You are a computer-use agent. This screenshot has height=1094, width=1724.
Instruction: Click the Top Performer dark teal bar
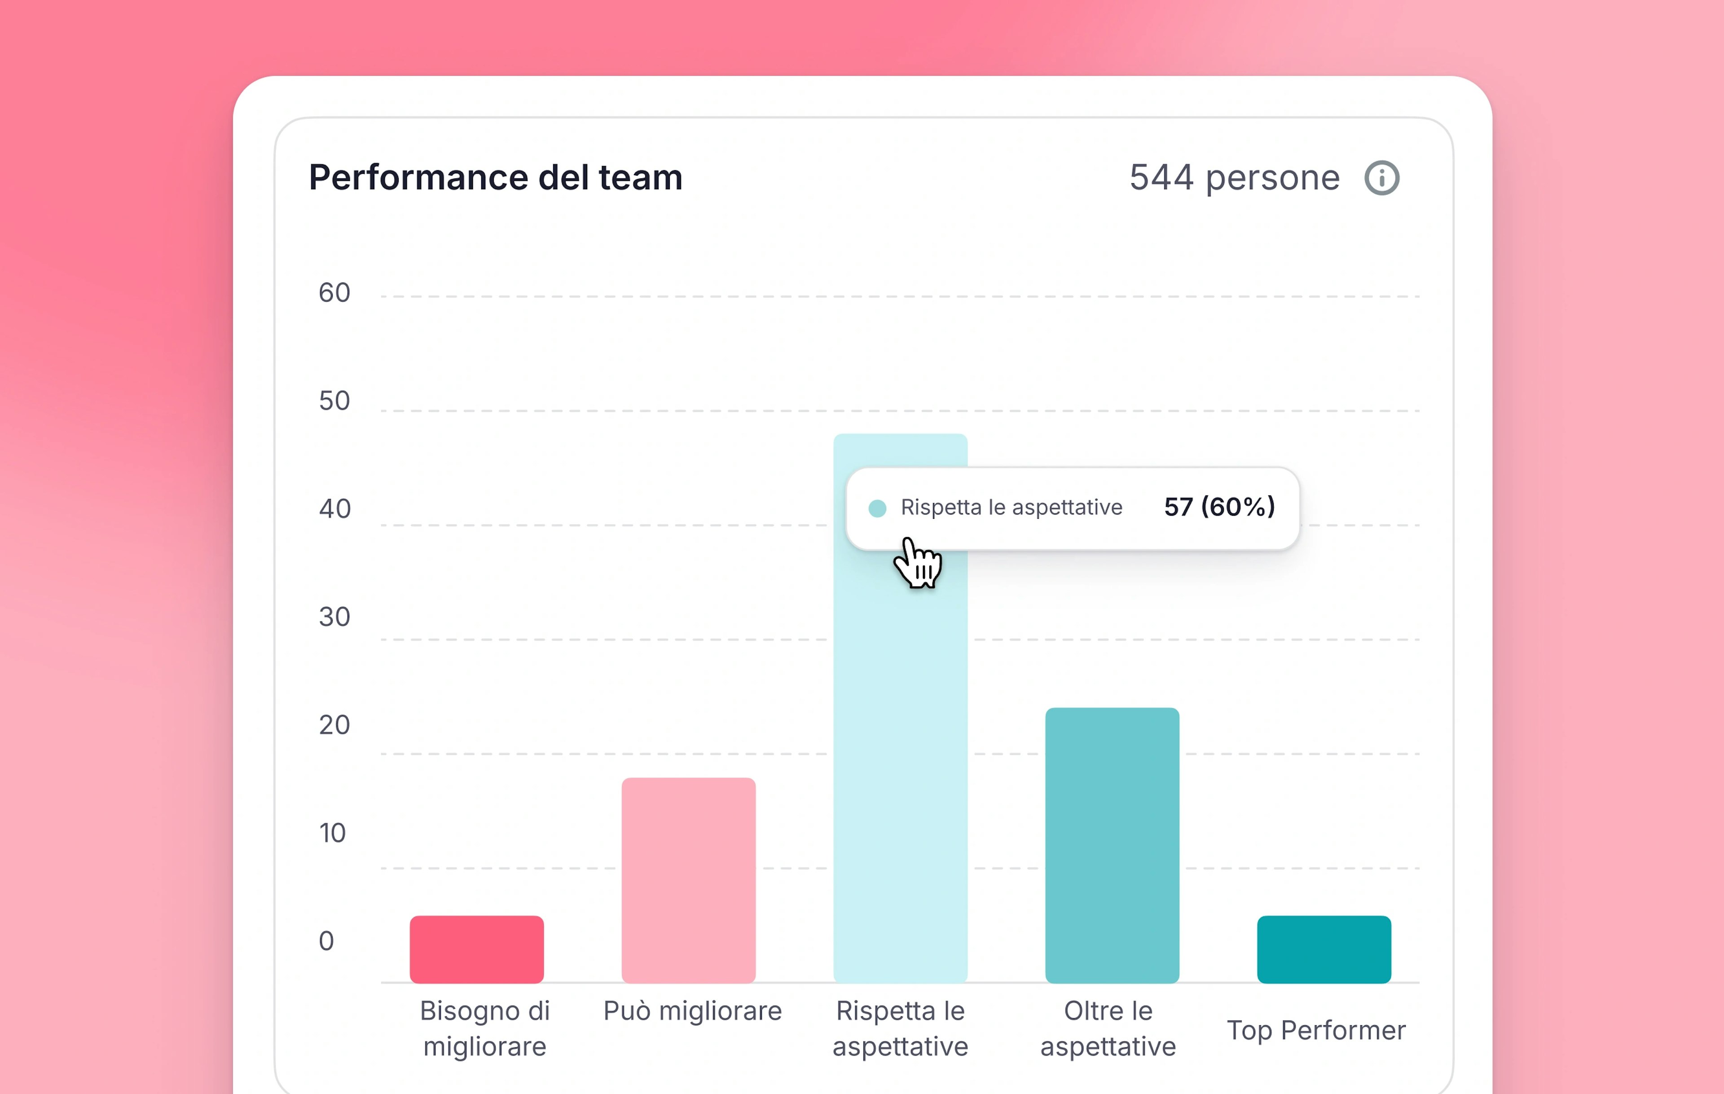1324,948
